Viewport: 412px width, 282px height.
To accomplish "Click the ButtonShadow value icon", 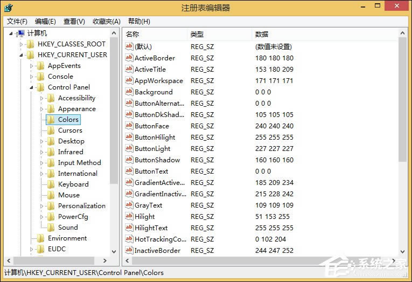I will click(x=129, y=160).
